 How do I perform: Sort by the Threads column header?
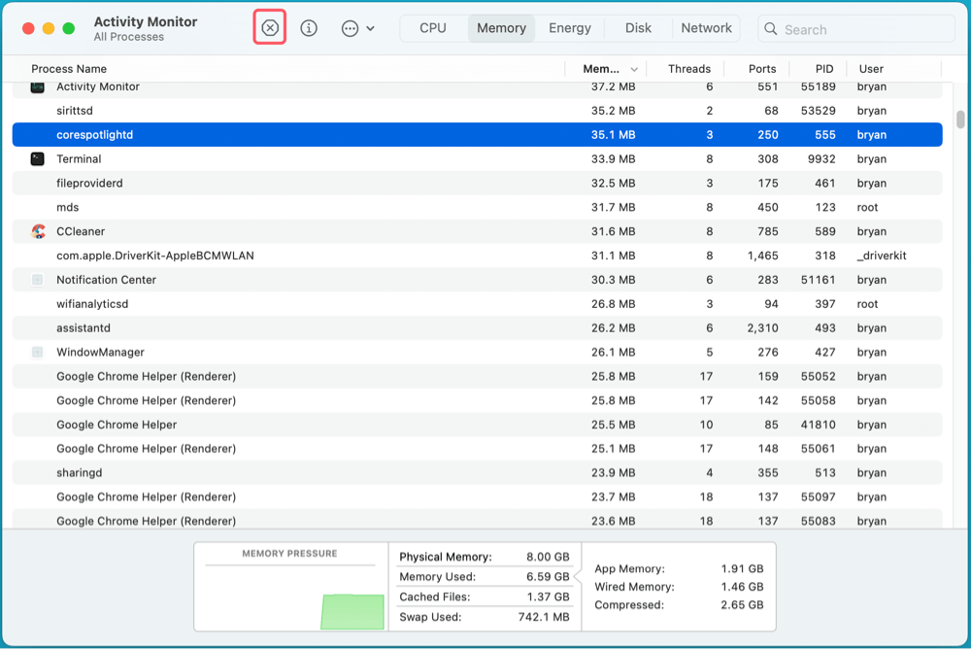689,69
